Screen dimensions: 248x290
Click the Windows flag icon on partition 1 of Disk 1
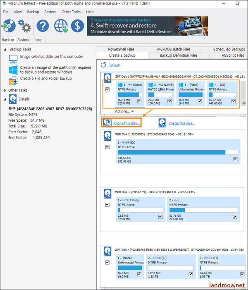point(120,85)
